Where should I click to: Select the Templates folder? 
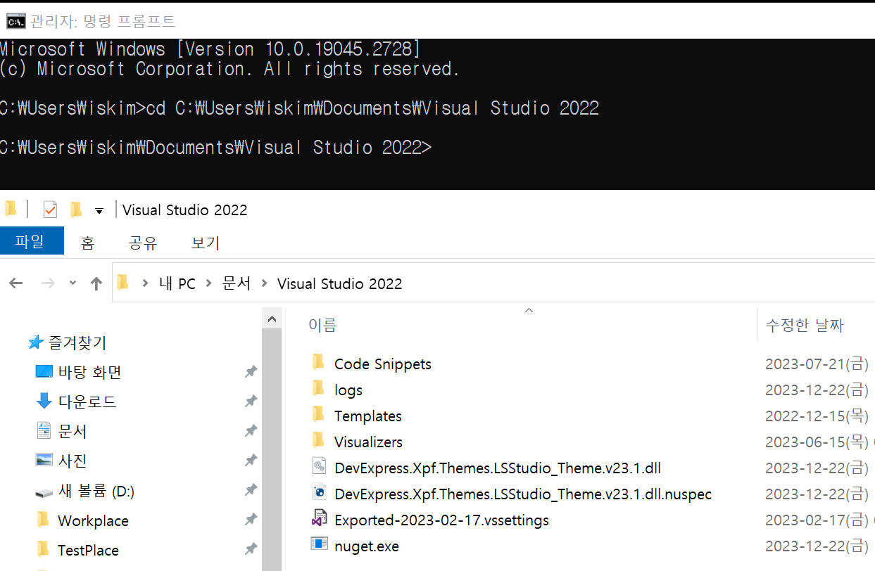[x=368, y=416]
